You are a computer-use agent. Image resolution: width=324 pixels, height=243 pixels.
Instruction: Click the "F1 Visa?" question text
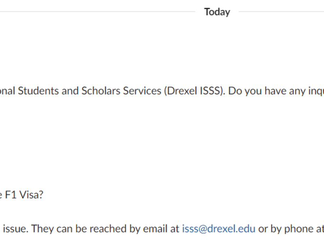point(24,195)
